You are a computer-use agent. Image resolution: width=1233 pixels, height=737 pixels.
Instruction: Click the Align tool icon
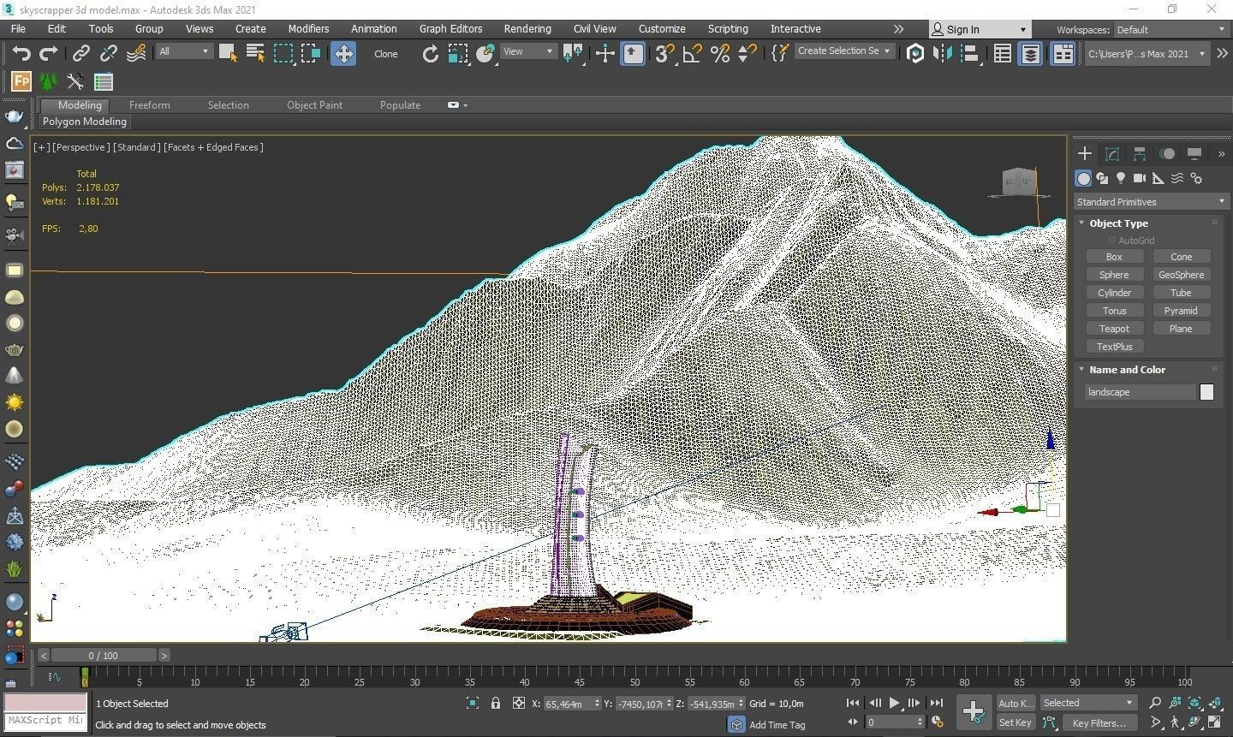pyautogui.click(x=970, y=54)
